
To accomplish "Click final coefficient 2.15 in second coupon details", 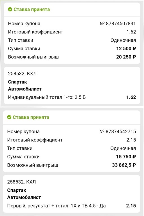I will click(x=131, y=140).
